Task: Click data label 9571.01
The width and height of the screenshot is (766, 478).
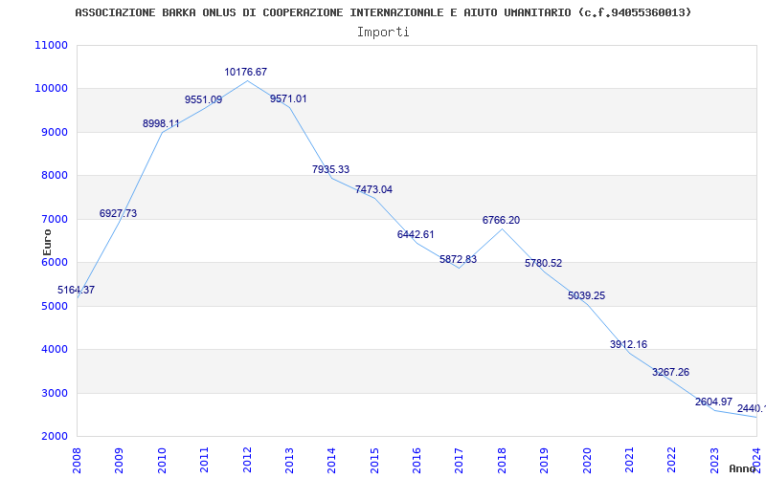Action: tap(288, 99)
